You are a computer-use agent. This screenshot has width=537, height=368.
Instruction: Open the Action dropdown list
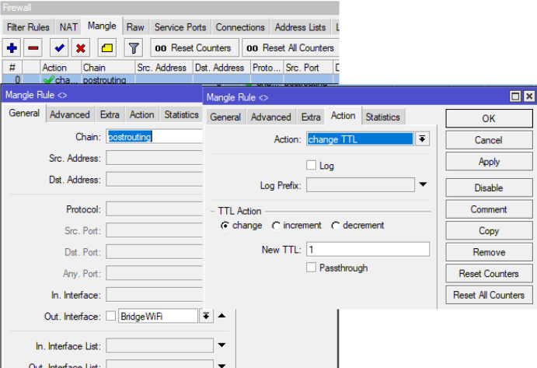423,139
